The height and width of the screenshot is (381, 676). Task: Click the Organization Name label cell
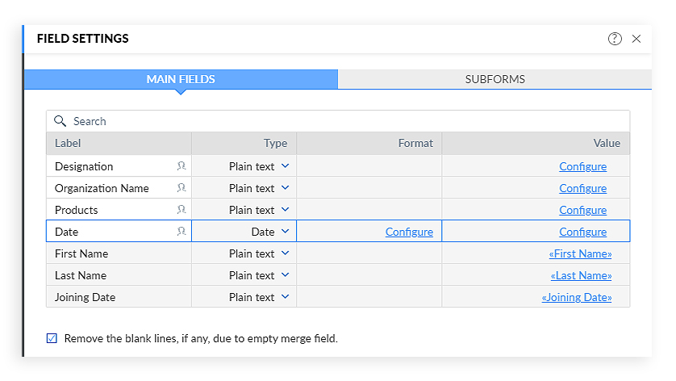coord(102,188)
